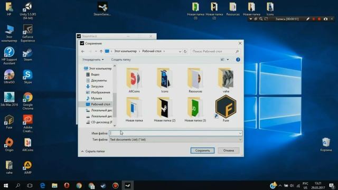338x190 pixels.
Task: Click Создать папку in dialog toolbar
Action: click(x=121, y=60)
